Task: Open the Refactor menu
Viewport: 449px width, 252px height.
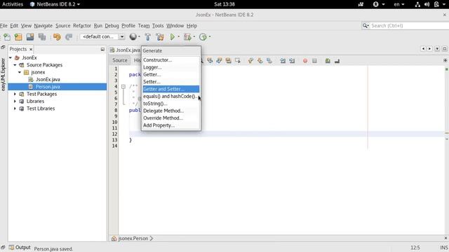Action: point(82,26)
